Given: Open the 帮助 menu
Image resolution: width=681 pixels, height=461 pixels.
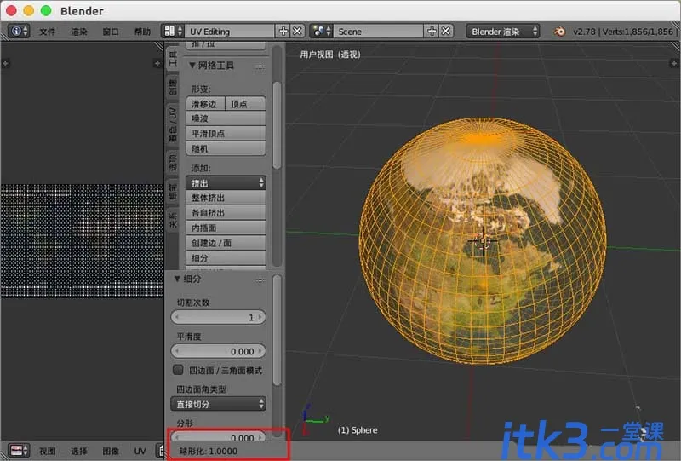Looking at the screenshot, I should click(x=142, y=32).
